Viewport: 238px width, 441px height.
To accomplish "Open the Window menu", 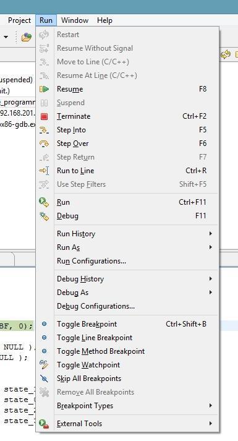I will tap(75, 20).
